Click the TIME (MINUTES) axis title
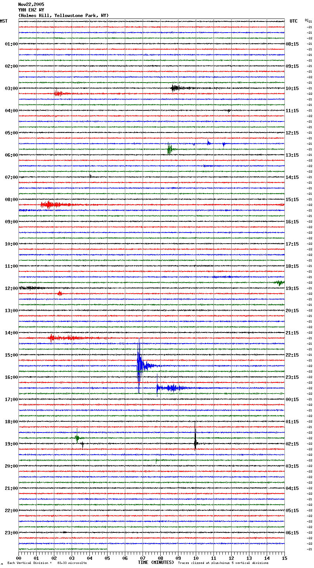Image resolution: width=314 pixels, height=568 pixels. [156, 562]
